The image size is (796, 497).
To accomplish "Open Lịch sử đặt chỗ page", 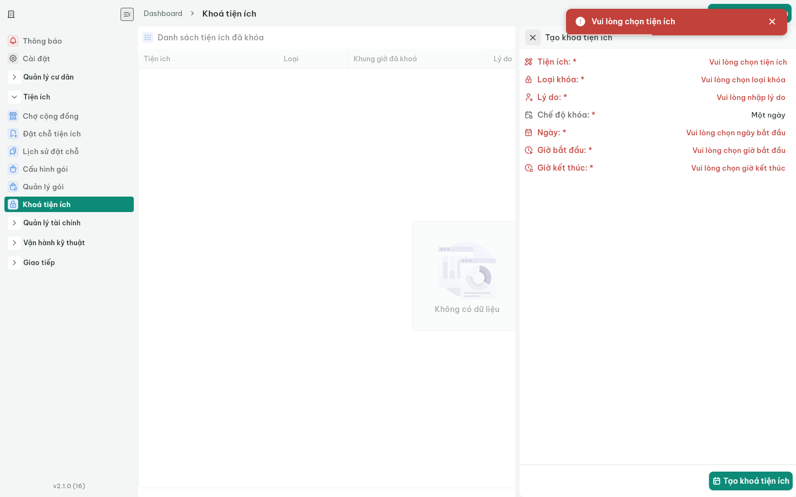I will click(69, 151).
